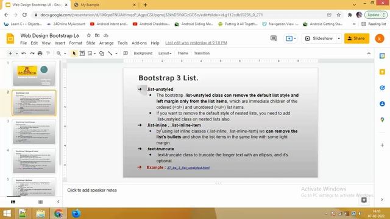Open comment history icon

[274, 38]
